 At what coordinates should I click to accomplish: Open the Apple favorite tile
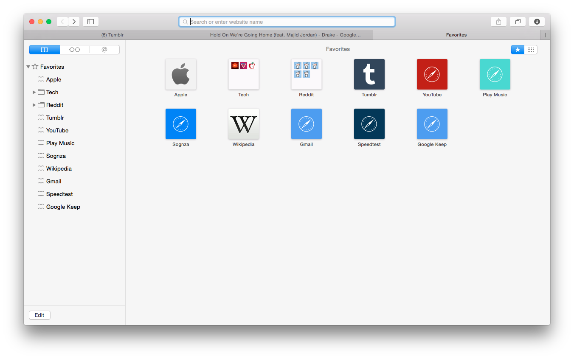click(x=181, y=74)
